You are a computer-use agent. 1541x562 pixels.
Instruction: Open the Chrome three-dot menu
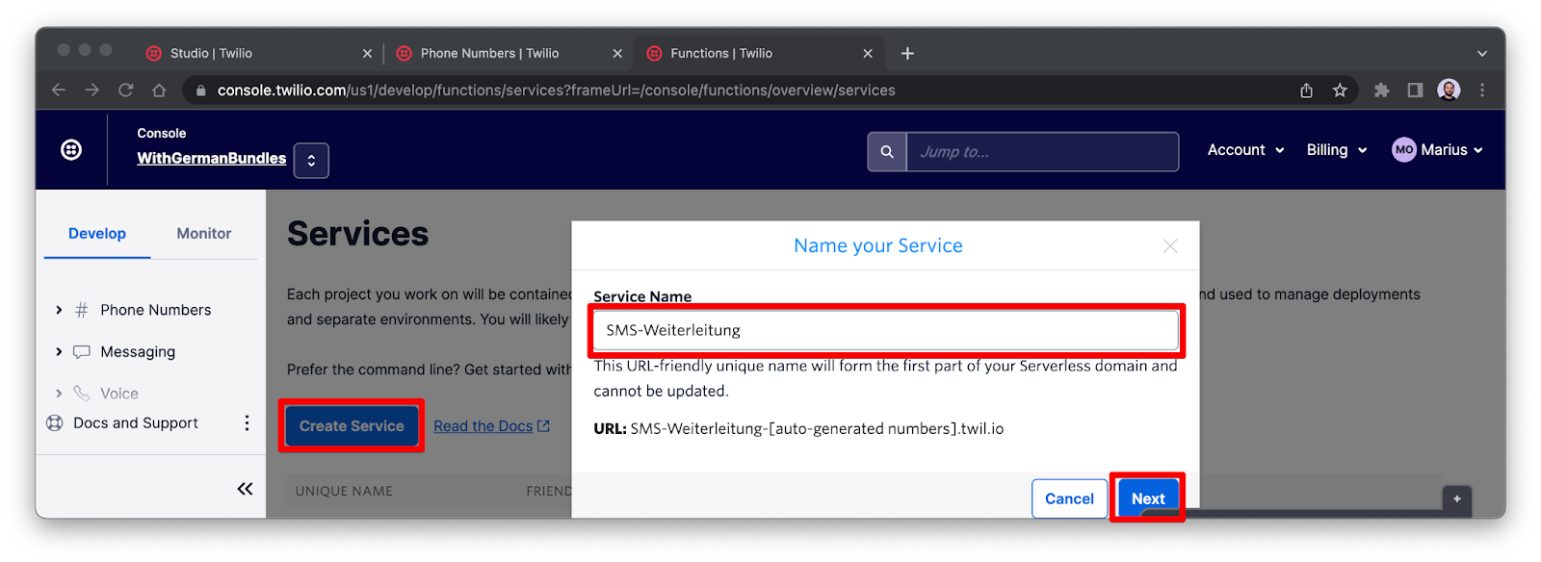point(1482,90)
